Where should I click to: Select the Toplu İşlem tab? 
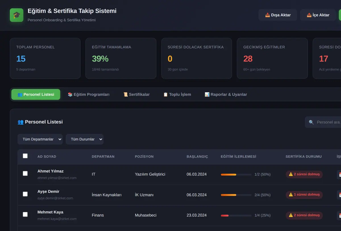[177, 95]
